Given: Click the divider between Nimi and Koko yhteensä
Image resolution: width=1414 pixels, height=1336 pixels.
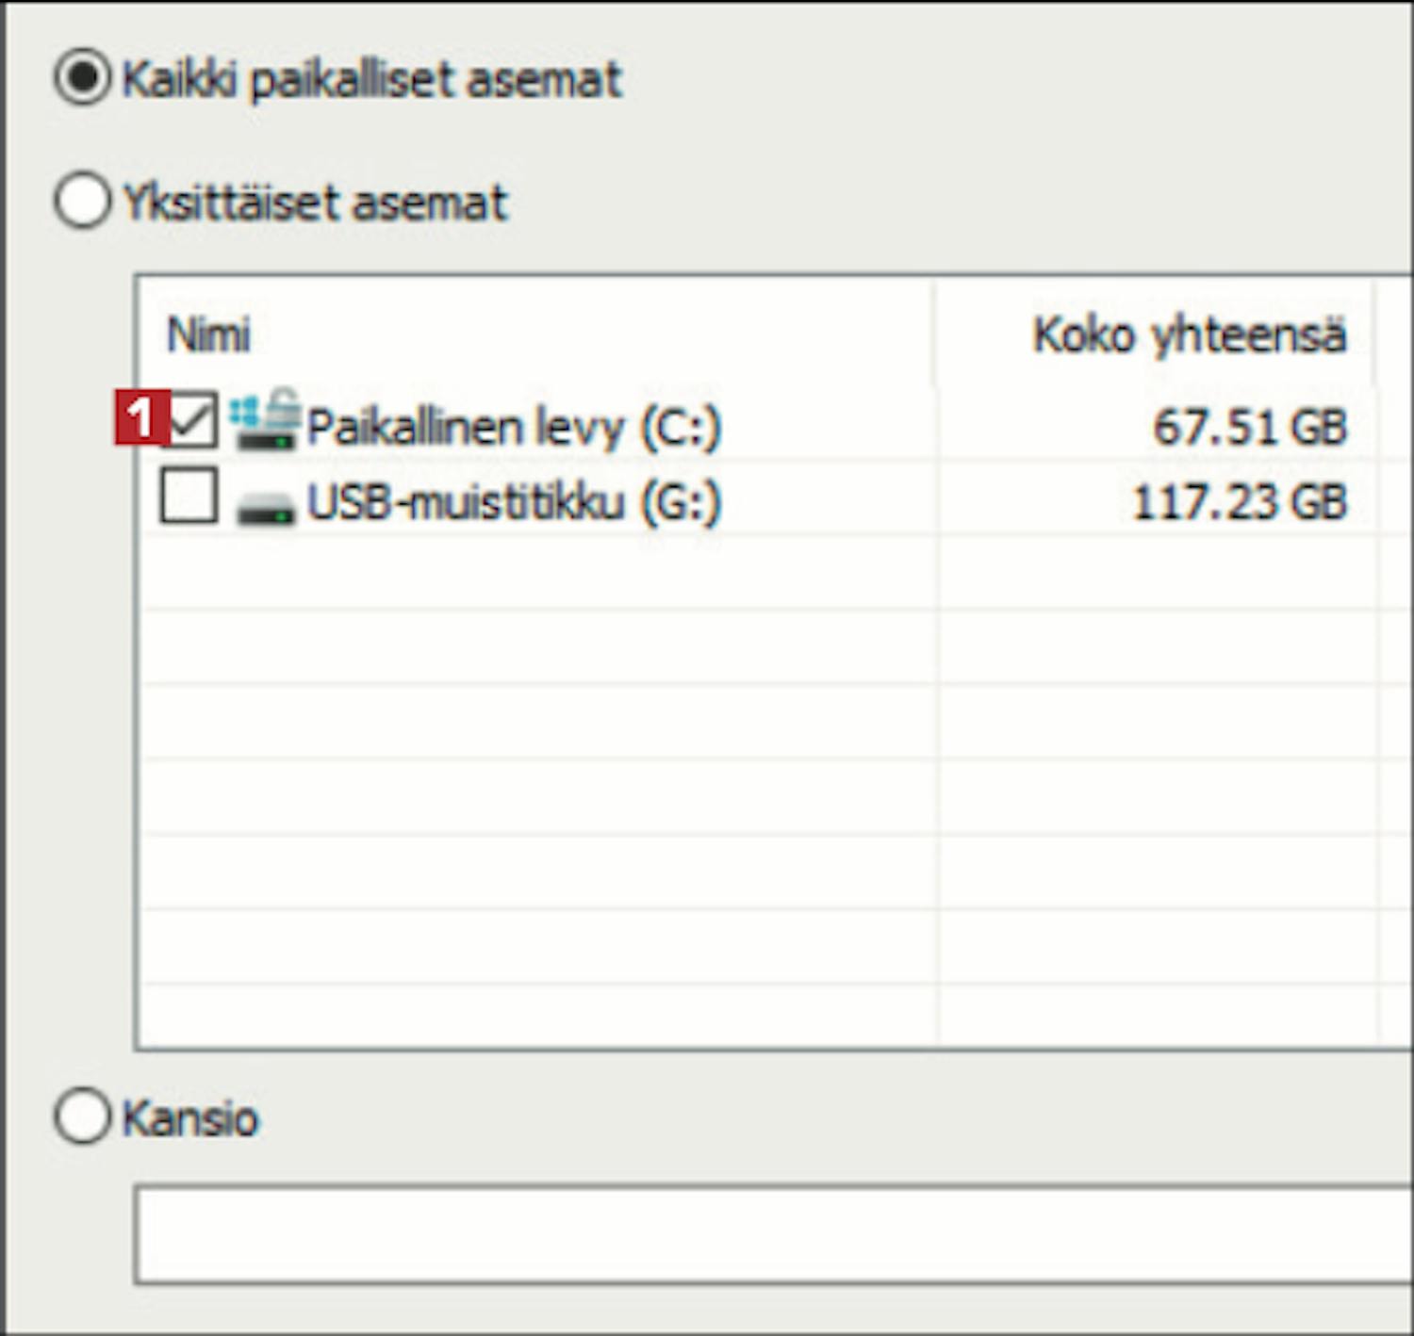Looking at the screenshot, I should [x=935, y=334].
